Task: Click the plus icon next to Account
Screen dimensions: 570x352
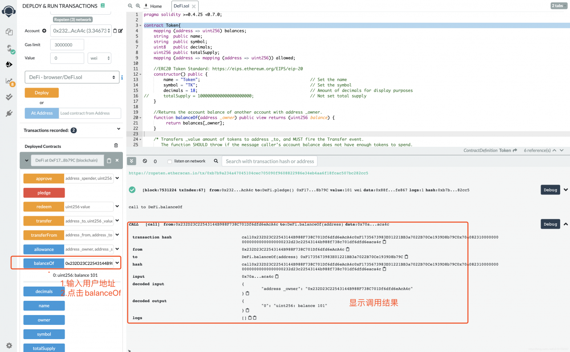Action: click(x=44, y=31)
